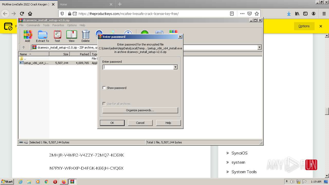Click the volume speaker tray icon
This screenshot has height=185, width=329.
[x=292, y=182]
